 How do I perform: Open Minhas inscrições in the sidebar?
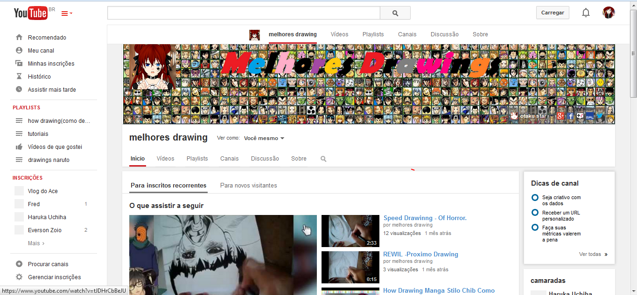click(x=51, y=64)
